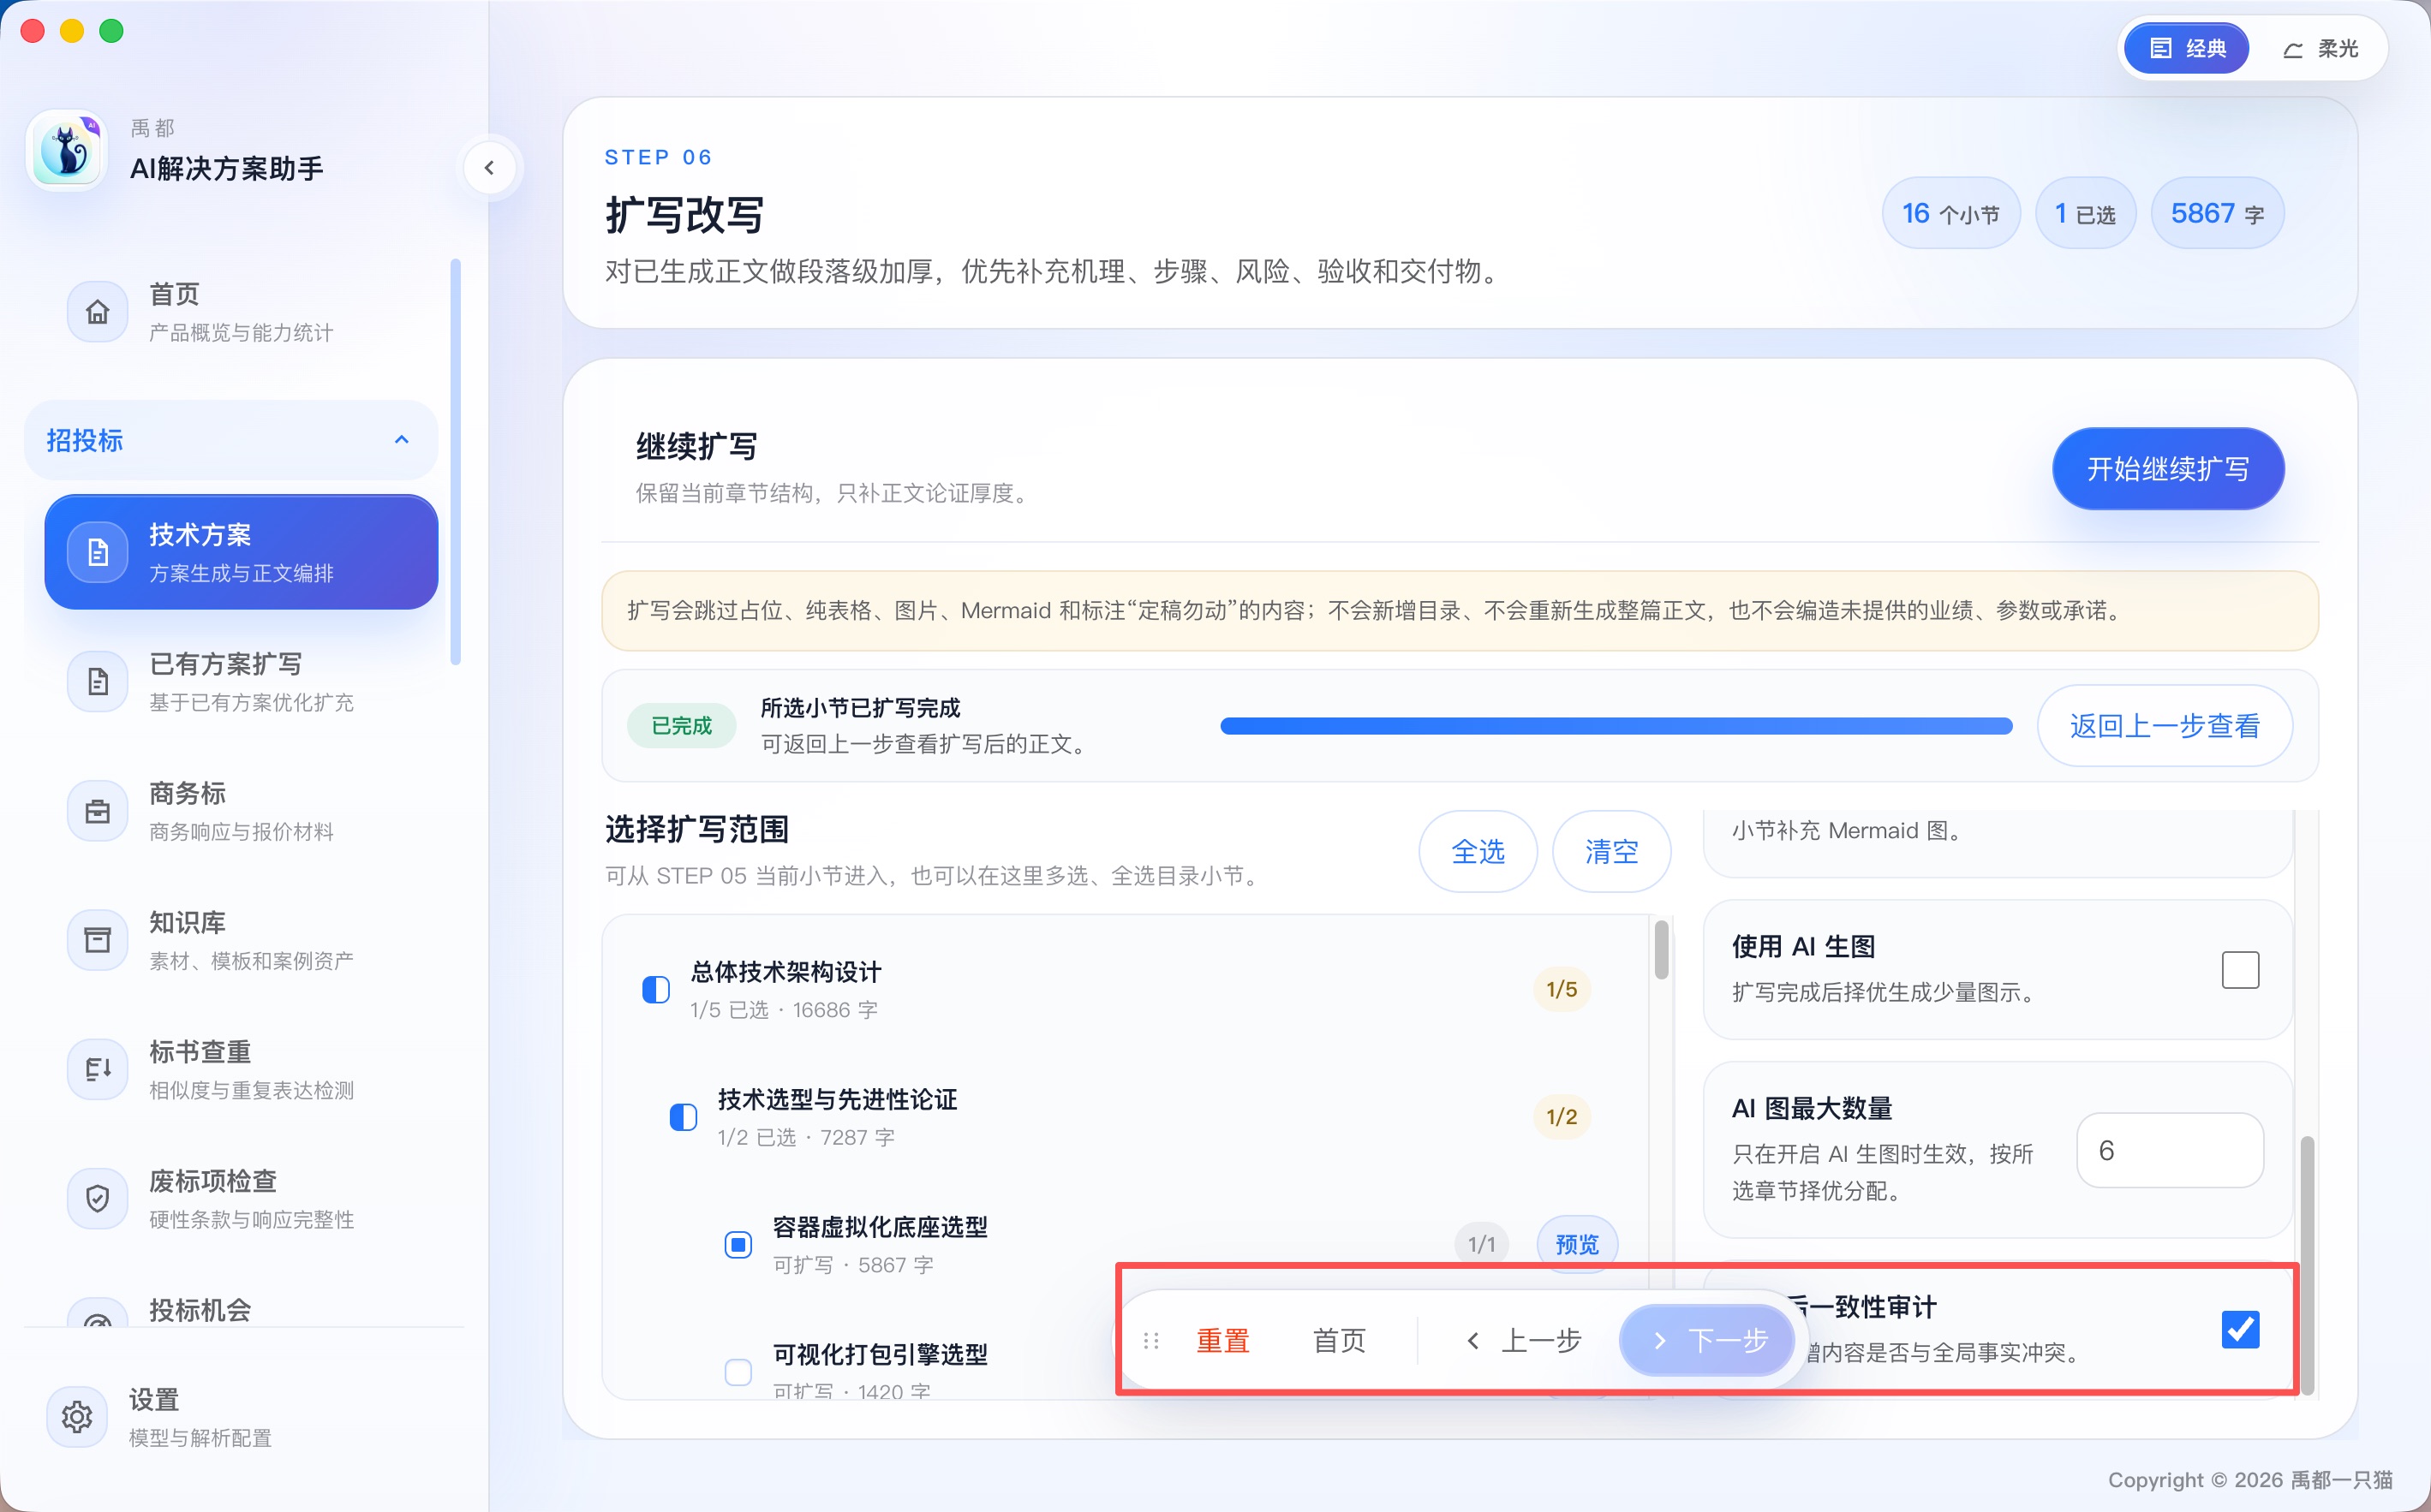Collapse the 招投标 section

pyautogui.click(x=231, y=440)
